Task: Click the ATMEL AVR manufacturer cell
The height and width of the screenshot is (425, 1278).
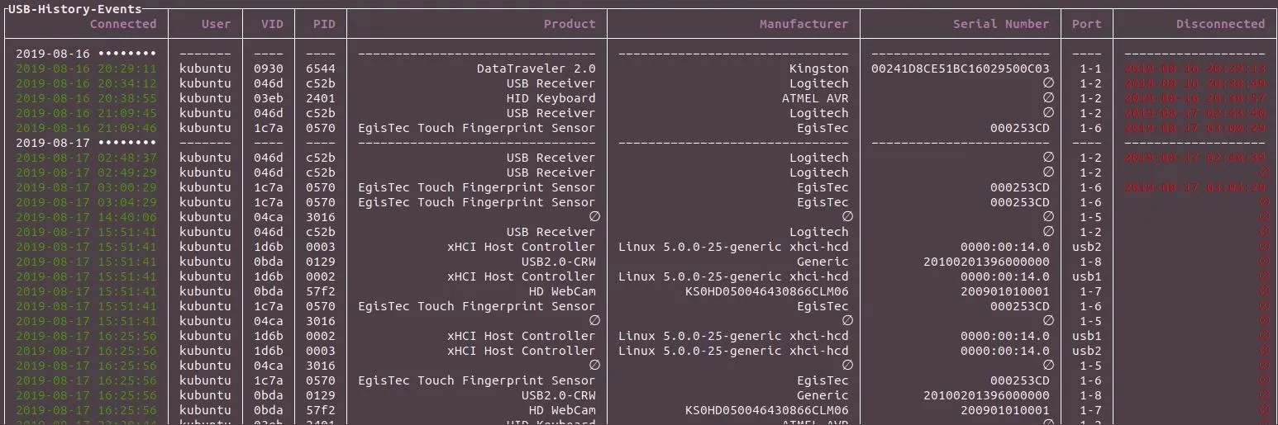Action: [815, 98]
